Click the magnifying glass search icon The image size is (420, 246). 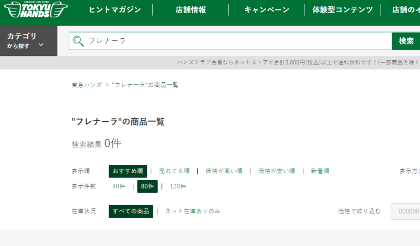pyautogui.click(x=78, y=41)
